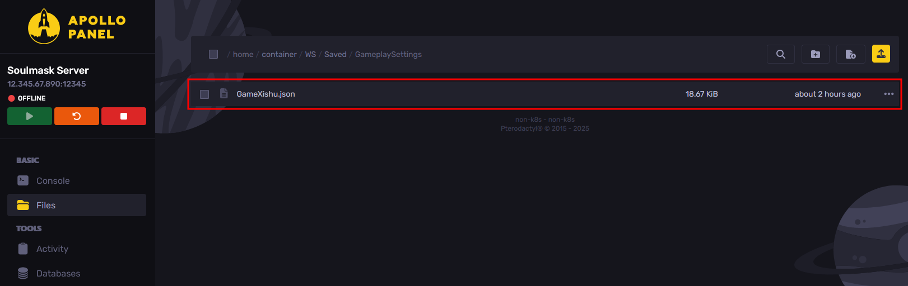This screenshot has height=286, width=908.
Task: Open the Console page in sidebar
Action: point(53,180)
